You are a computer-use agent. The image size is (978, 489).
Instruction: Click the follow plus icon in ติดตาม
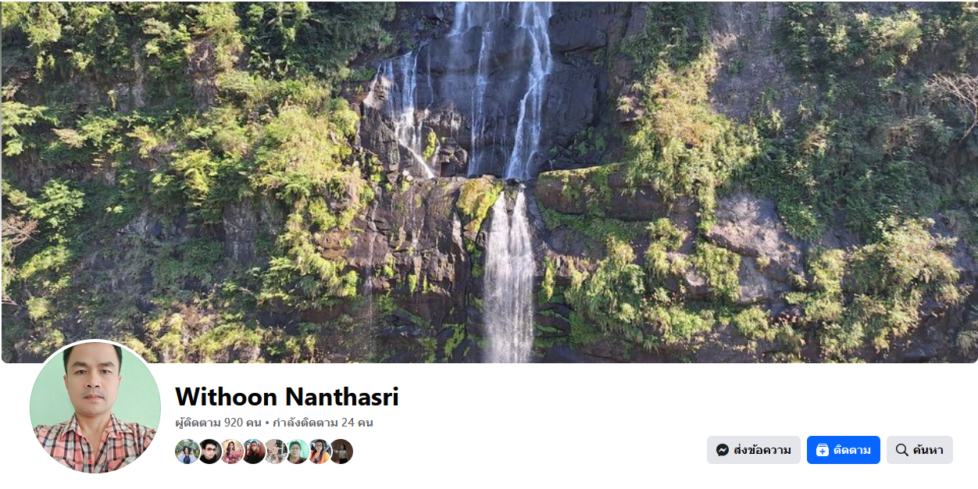click(x=822, y=450)
